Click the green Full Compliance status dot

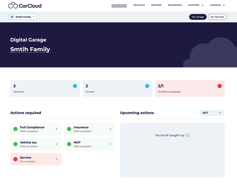tap(16, 129)
